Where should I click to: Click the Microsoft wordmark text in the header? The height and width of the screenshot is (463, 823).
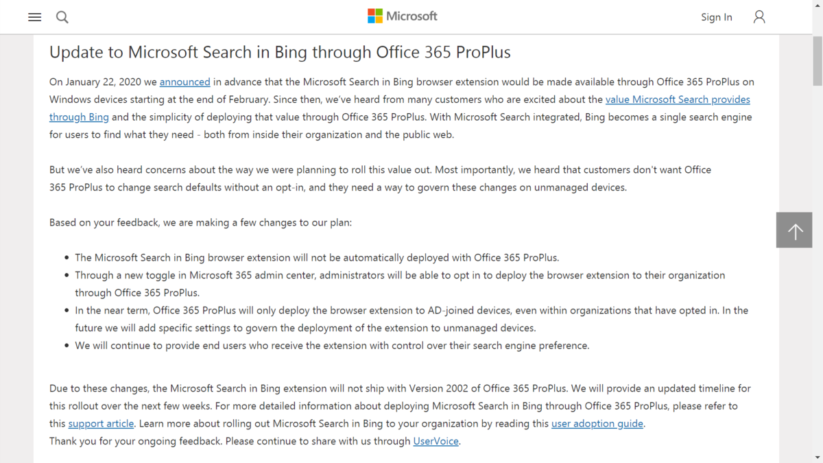[411, 16]
